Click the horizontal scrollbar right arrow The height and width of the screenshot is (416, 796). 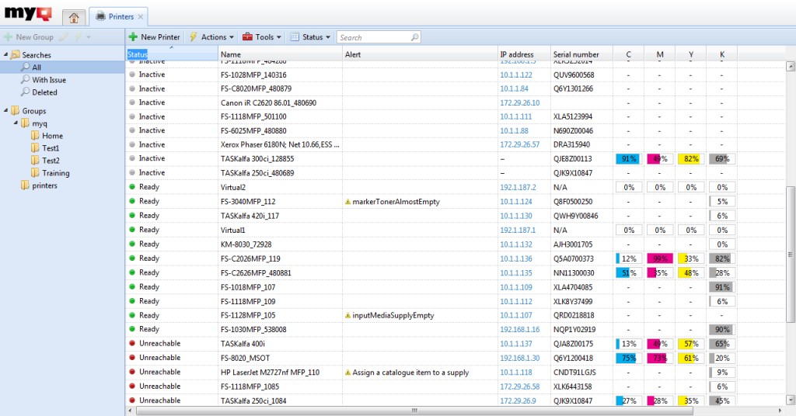click(x=780, y=411)
